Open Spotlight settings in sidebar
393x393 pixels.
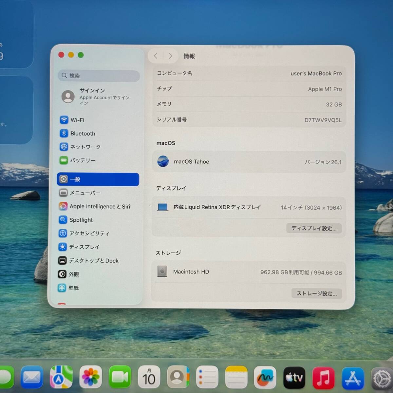coord(81,220)
